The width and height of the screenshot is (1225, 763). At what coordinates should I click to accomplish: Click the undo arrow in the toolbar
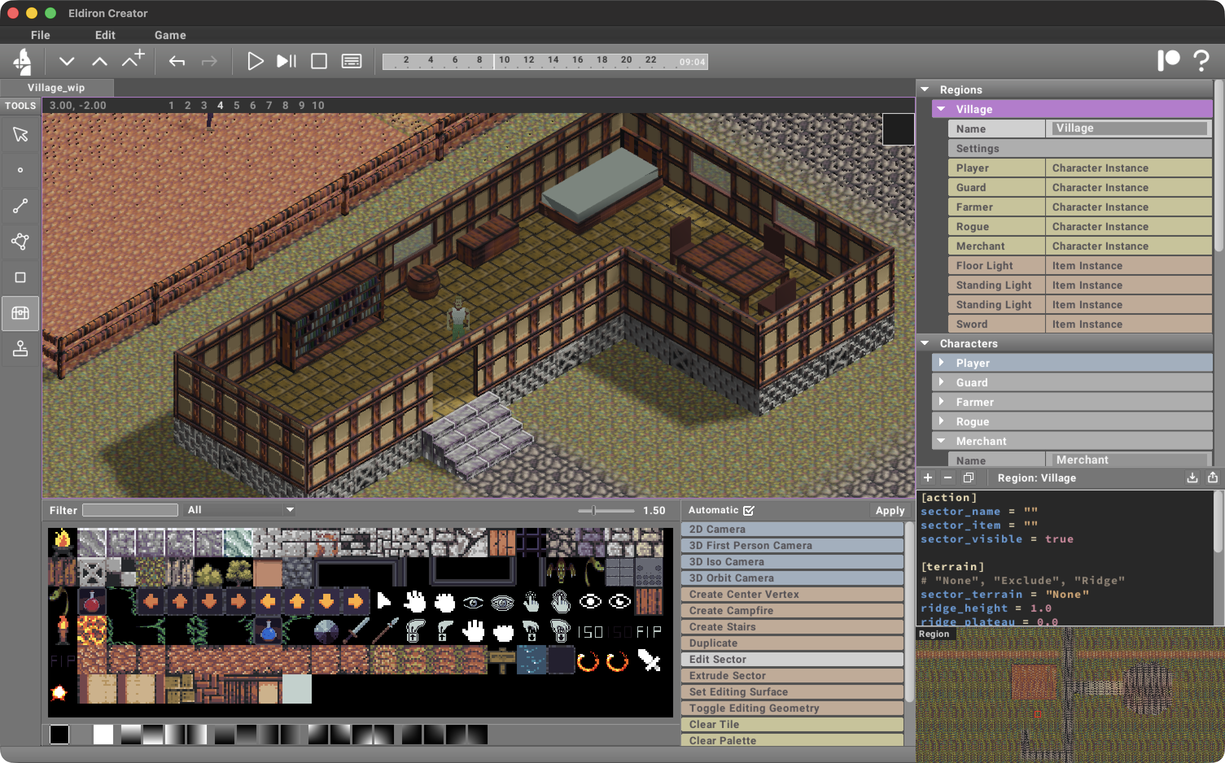click(x=176, y=61)
